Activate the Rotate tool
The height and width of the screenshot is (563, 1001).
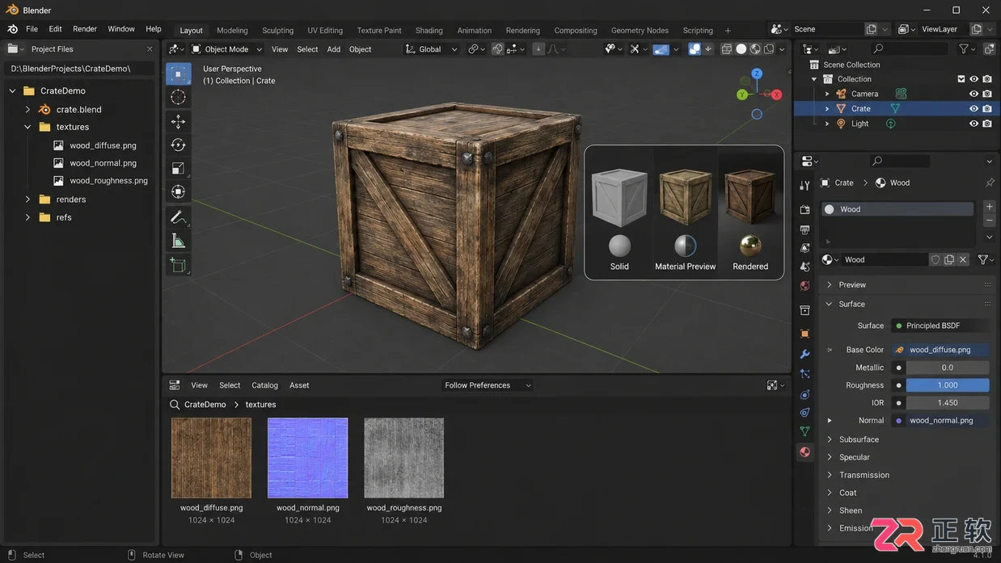tap(178, 145)
